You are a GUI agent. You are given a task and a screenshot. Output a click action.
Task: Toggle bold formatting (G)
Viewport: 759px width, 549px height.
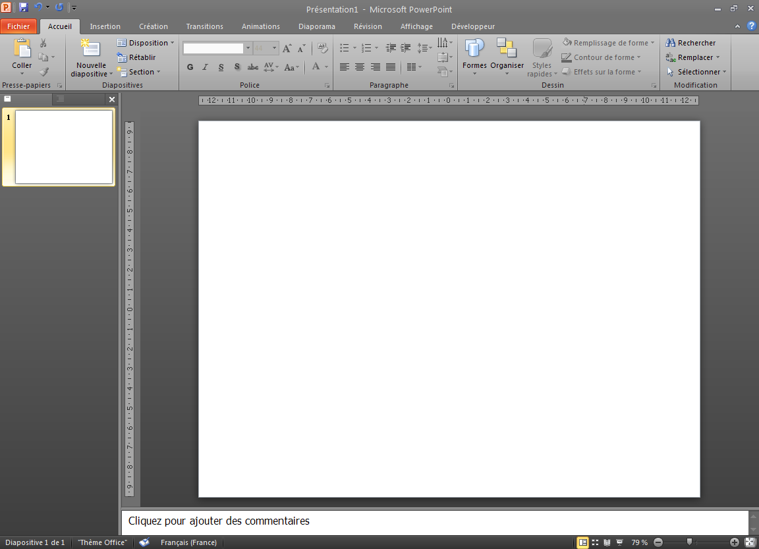[190, 67]
